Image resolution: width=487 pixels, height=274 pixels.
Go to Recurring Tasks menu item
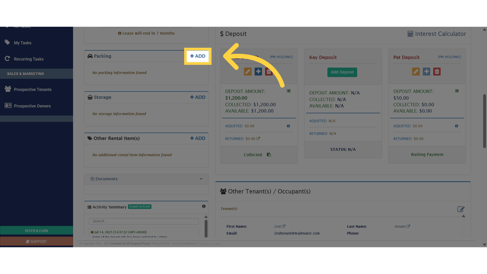[29, 59]
